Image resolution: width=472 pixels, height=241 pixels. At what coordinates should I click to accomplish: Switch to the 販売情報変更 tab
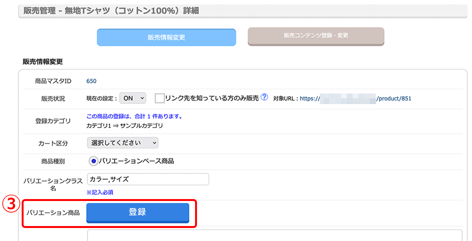(167, 38)
